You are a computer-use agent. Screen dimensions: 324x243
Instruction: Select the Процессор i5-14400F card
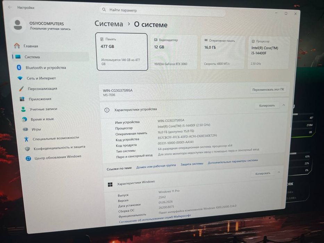pyautogui.click(x=268, y=53)
